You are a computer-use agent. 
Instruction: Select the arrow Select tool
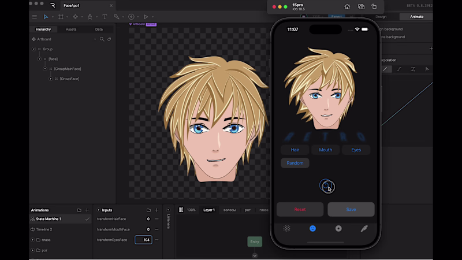point(46,17)
